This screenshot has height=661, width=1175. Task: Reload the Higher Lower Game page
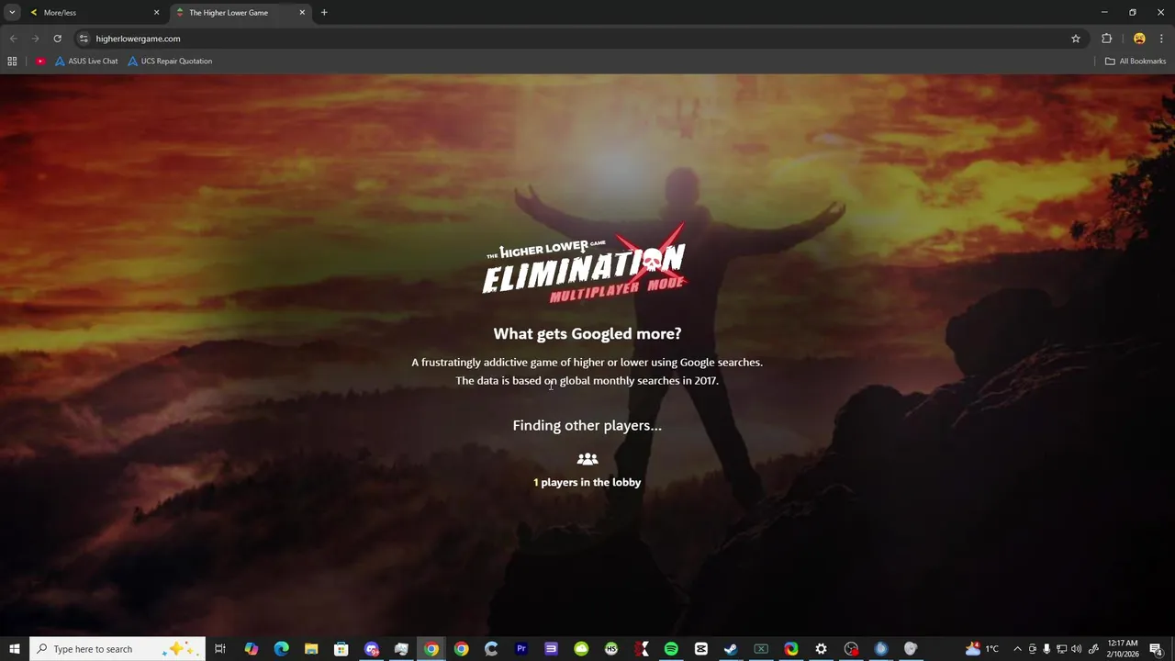tap(57, 39)
